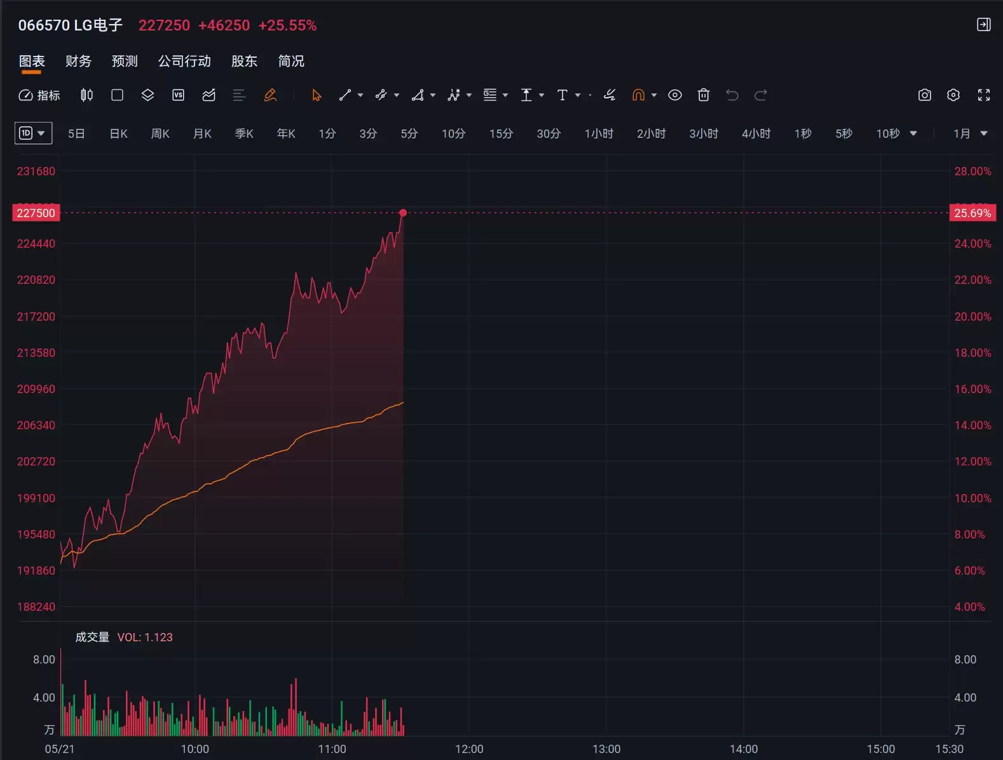Click the chart trend analysis icon
Viewport: 1003px width, 760px height.
[208, 95]
